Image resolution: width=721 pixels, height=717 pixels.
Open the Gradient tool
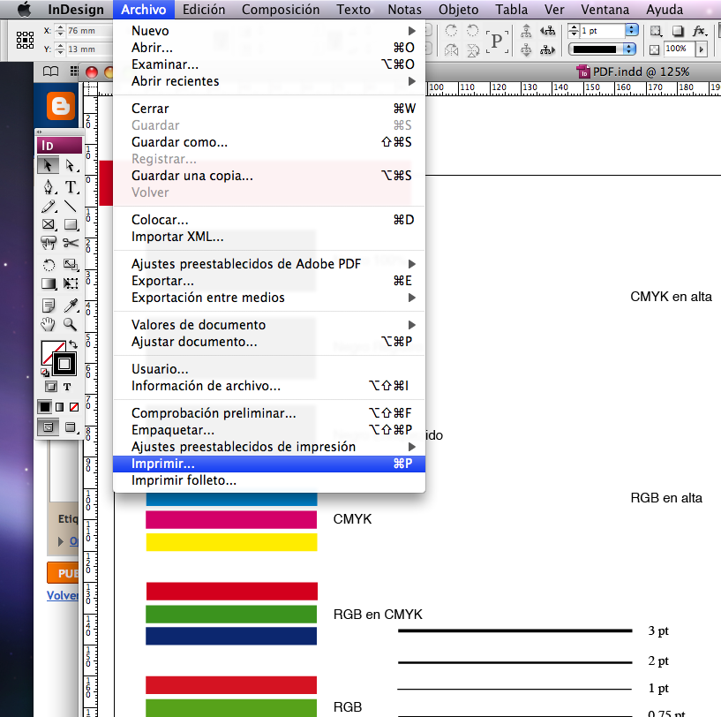coord(49,283)
